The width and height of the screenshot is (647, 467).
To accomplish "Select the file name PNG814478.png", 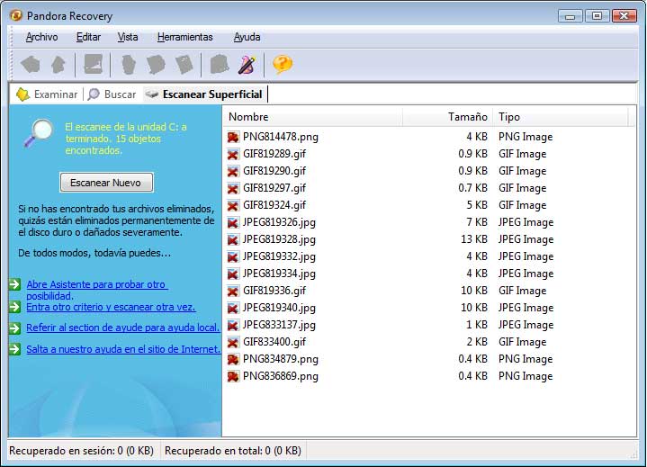I will (x=281, y=137).
